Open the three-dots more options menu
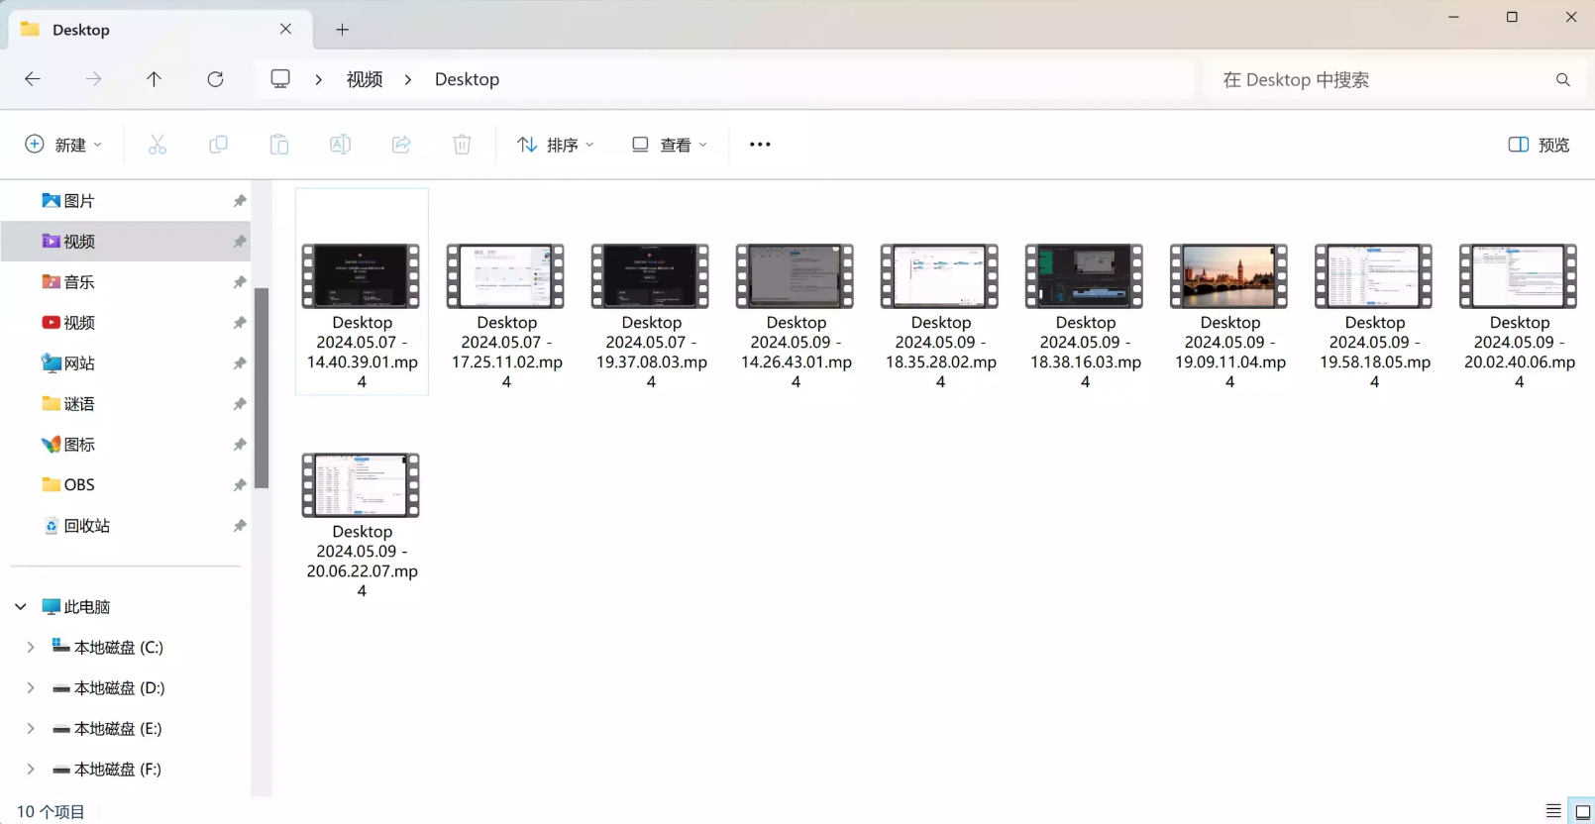The height and width of the screenshot is (824, 1595). pyautogui.click(x=760, y=145)
